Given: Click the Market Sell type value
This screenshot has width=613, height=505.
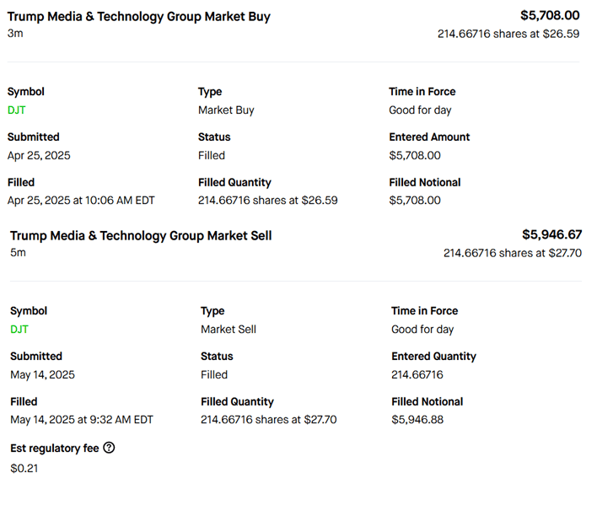Looking at the screenshot, I should click(x=229, y=330).
